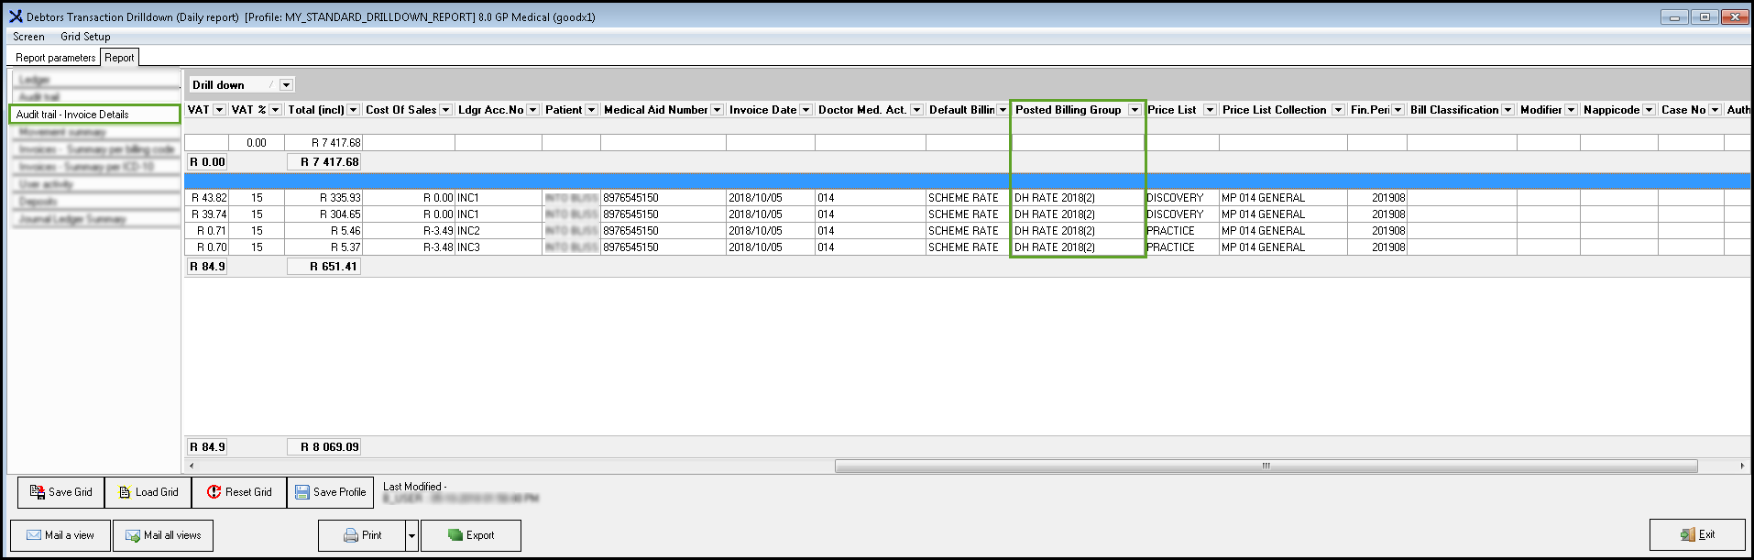Click the horizontal scrollbar thumb

(1265, 466)
